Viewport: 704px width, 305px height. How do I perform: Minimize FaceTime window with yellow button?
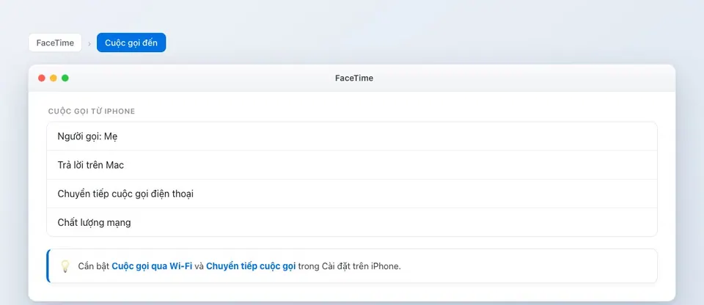(x=54, y=78)
